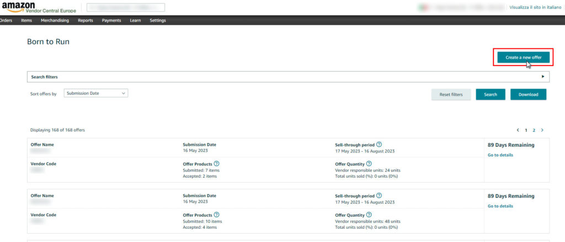Click first offer's 89 Days Remaining text
565x242 pixels.
coord(511,145)
